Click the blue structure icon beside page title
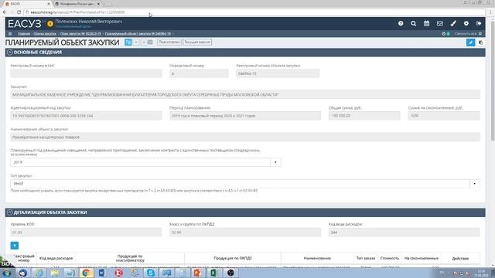 pos(128,42)
